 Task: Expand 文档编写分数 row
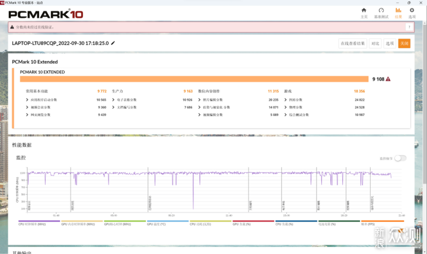pyautogui.click(x=113, y=107)
